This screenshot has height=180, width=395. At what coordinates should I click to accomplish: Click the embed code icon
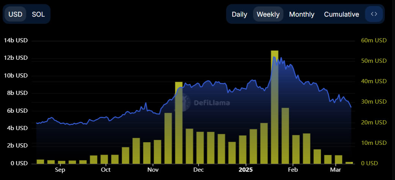(374, 14)
